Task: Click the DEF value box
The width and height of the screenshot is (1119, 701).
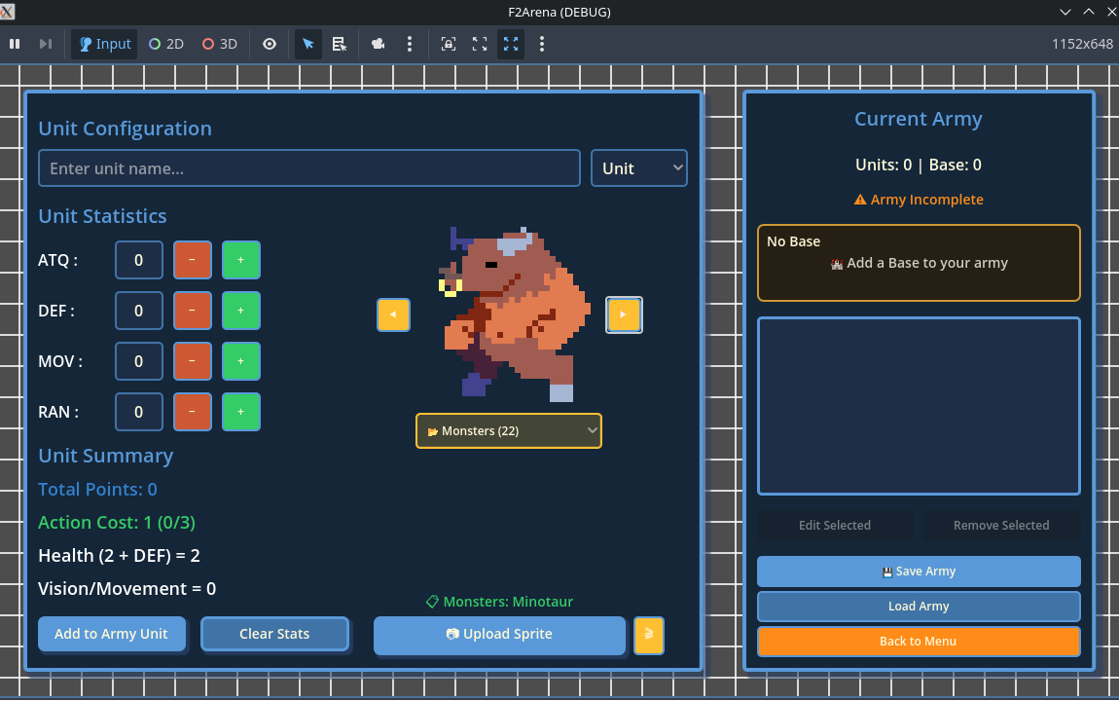Action: 139,312
